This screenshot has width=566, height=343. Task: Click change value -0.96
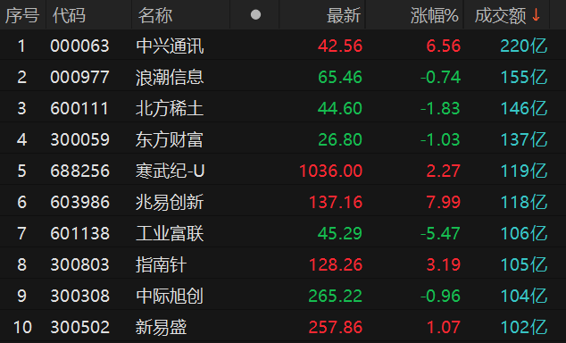click(440, 296)
